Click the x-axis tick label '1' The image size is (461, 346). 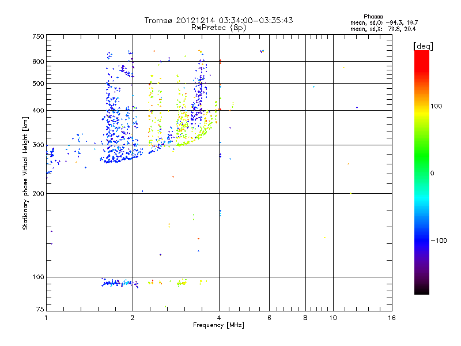(x=46, y=318)
